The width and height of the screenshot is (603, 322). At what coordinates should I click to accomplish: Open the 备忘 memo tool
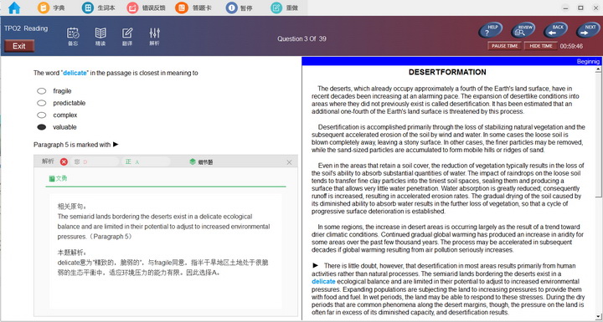(73, 37)
